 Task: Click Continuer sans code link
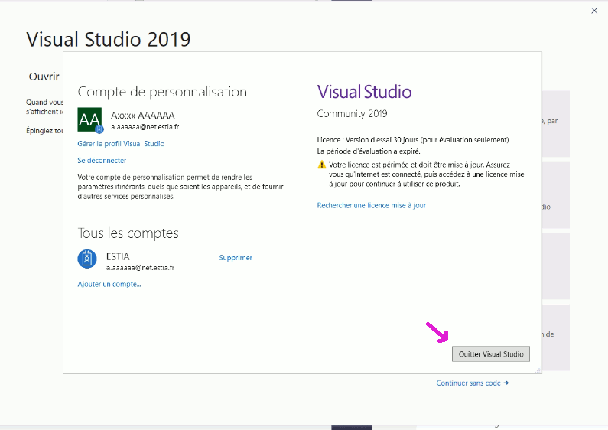point(473,383)
